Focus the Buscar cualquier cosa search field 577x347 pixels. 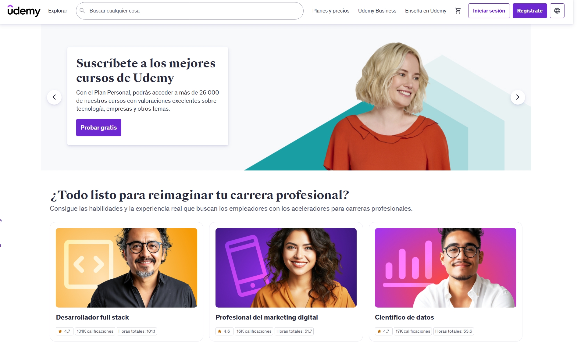point(190,11)
